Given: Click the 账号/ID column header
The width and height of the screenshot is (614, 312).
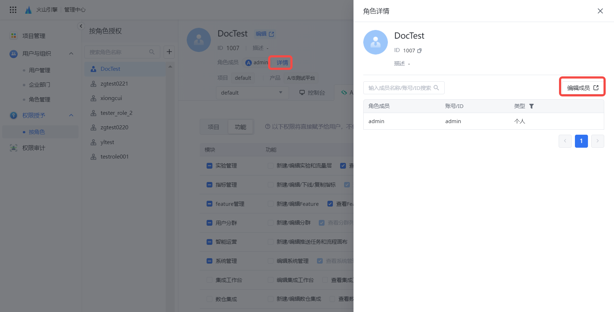Looking at the screenshot, I should 454,106.
